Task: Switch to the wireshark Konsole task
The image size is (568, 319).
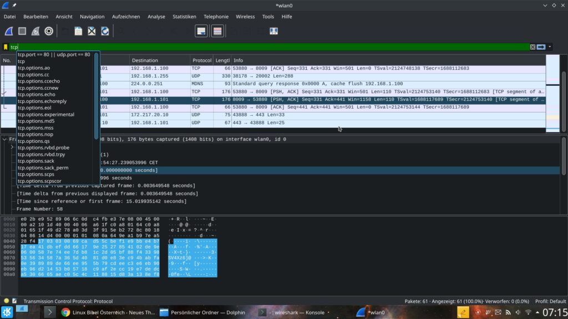Action: tap(295, 312)
